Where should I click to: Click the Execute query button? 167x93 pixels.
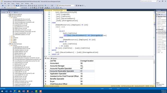(x=25, y=8)
